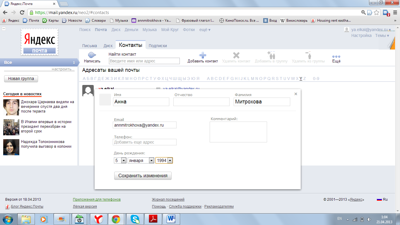Filter contacts by the 0-9 index
This screenshot has width=400, height=225.
316,79
